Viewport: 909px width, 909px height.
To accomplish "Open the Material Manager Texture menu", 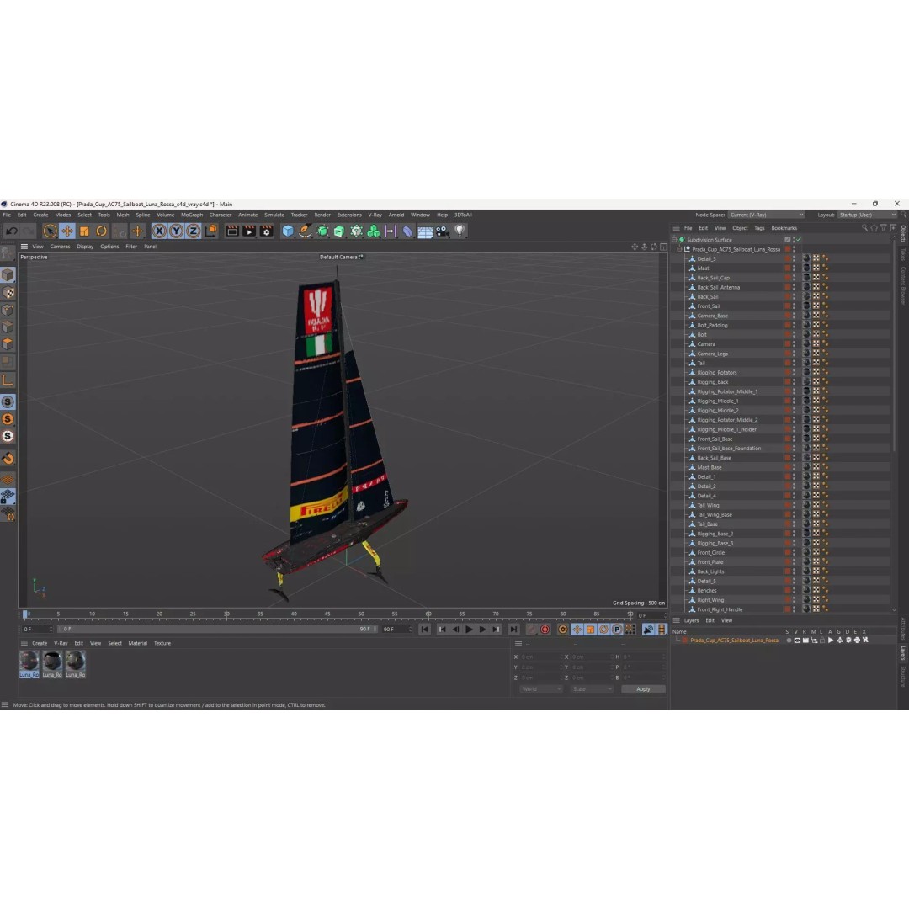I will click(x=162, y=643).
